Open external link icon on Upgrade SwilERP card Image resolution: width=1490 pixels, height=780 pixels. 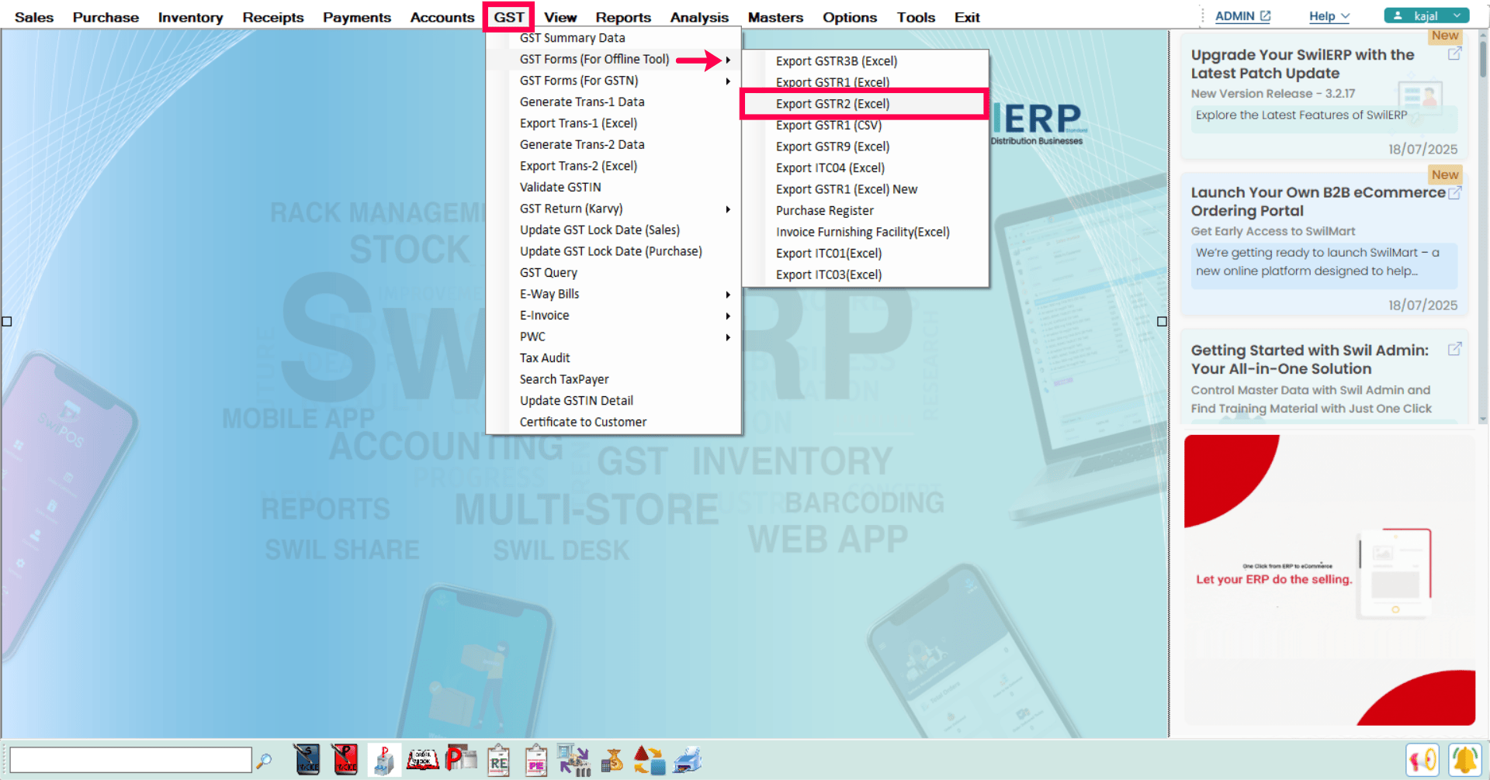click(x=1455, y=53)
